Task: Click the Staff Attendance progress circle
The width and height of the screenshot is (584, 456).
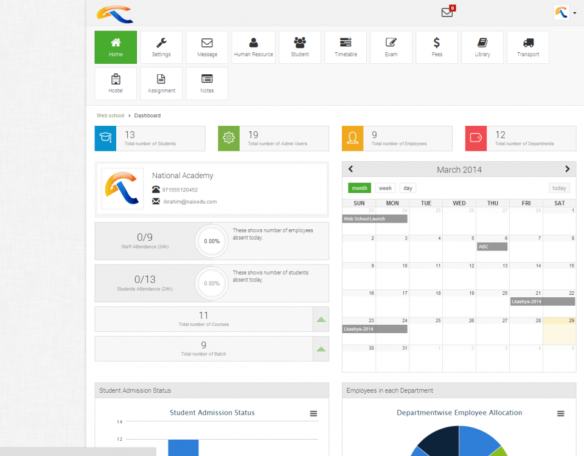Action: (211, 241)
